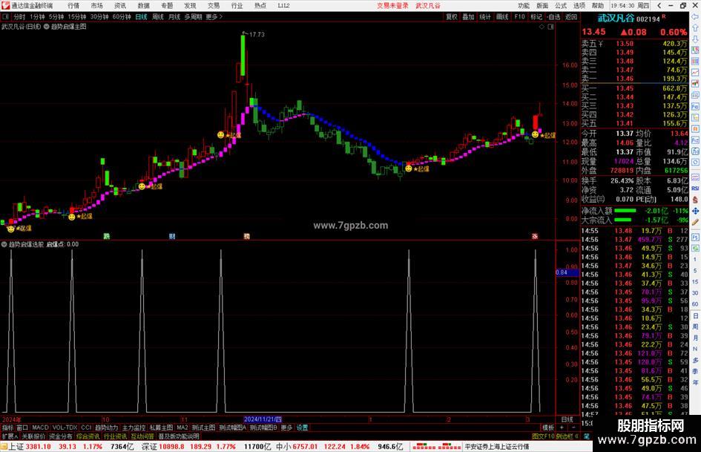
Task: Select 主力监控 indicator tab
Action: 134,428
